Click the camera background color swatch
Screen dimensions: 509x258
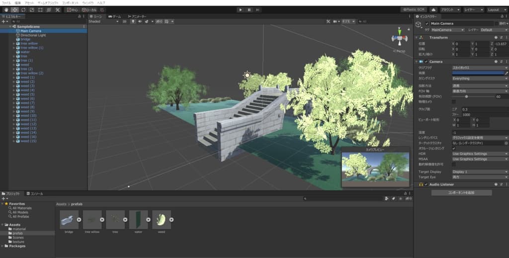[478, 73]
